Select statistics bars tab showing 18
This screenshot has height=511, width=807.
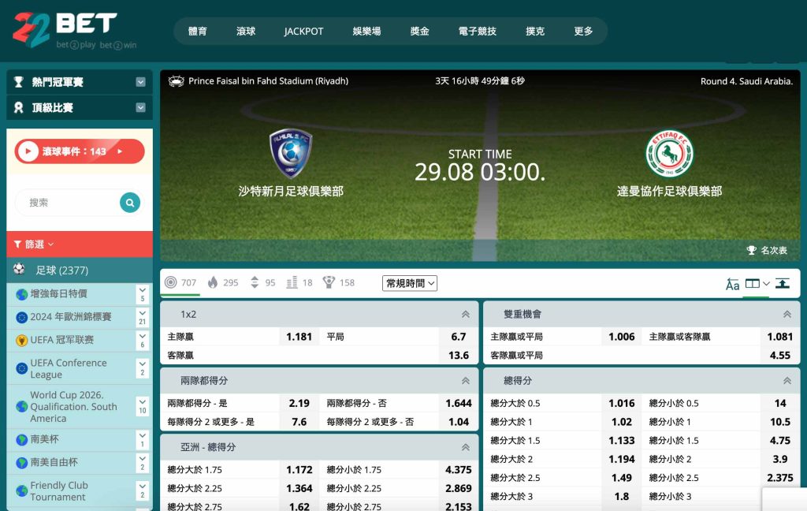pos(299,282)
